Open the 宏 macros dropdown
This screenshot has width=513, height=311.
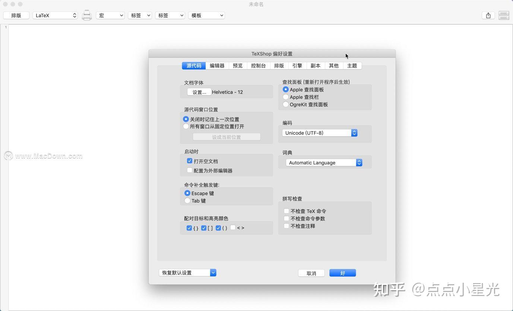pyautogui.click(x=110, y=15)
